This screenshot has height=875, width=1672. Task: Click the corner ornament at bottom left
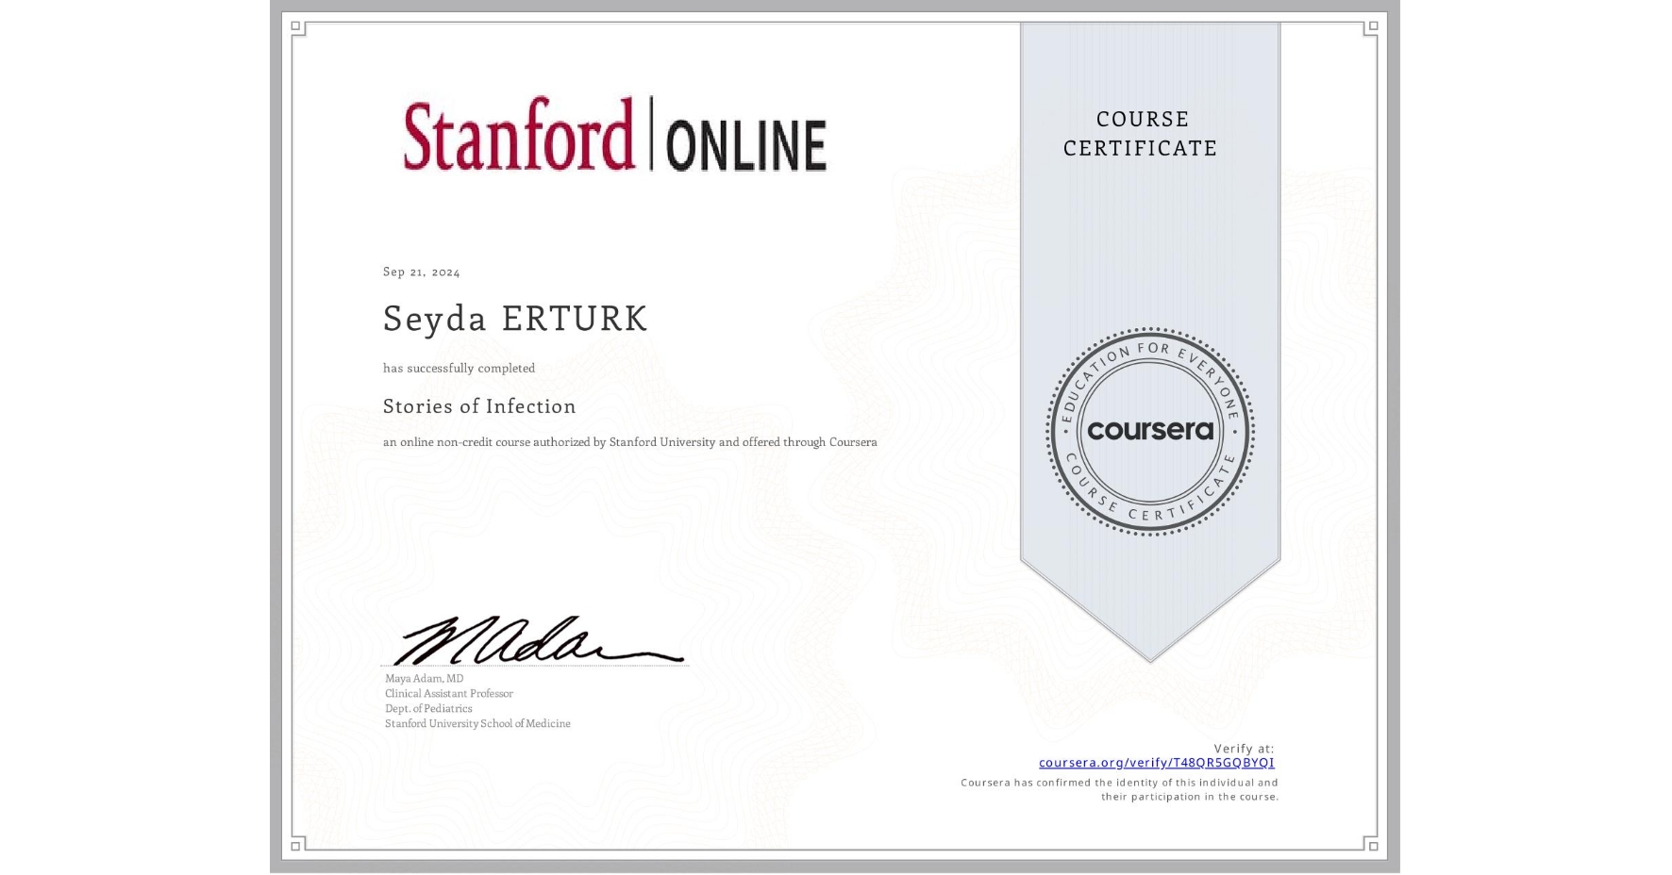295,845
